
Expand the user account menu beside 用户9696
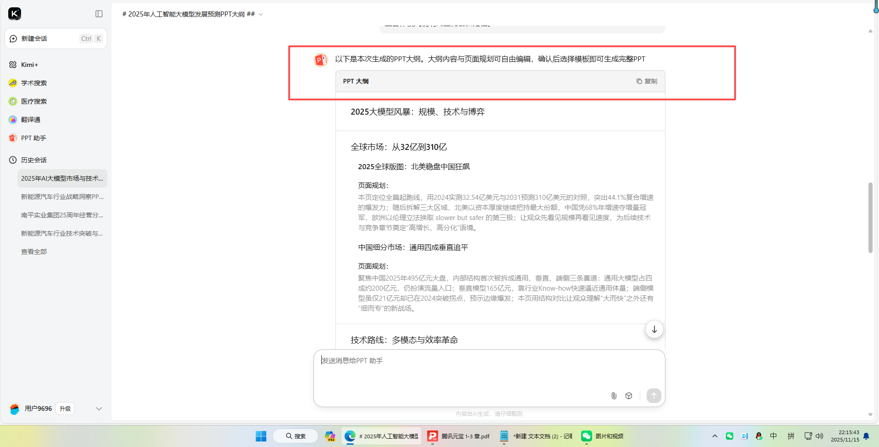point(99,408)
